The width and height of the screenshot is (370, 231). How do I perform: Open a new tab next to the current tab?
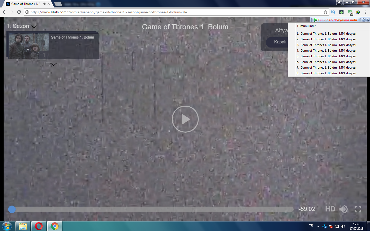[58, 4]
